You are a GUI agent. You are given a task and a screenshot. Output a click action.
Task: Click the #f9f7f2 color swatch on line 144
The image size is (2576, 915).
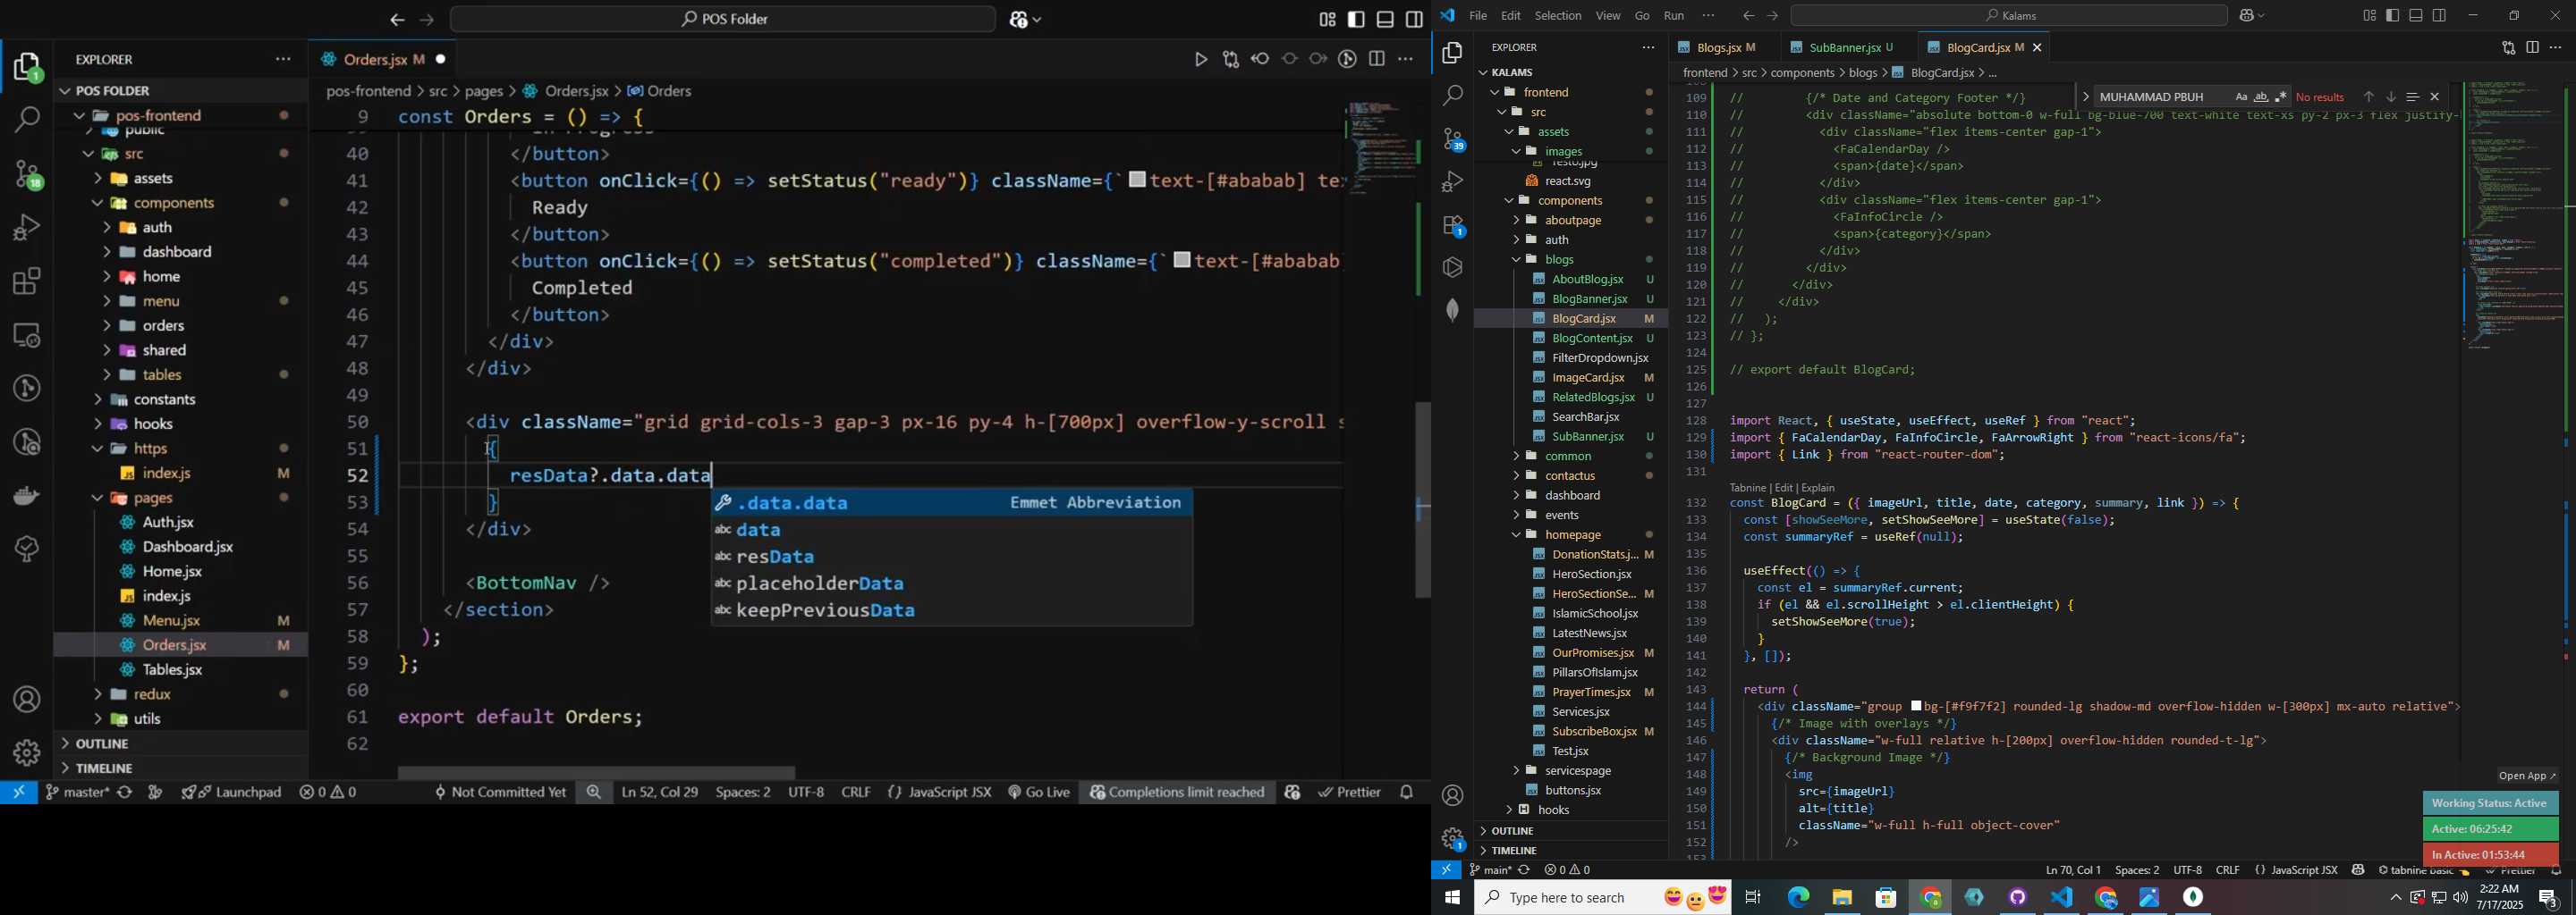pos(1915,706)
